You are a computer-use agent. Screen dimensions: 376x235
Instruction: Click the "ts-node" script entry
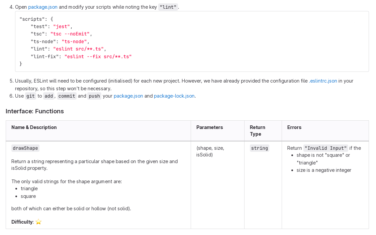[x=74, y=41]
